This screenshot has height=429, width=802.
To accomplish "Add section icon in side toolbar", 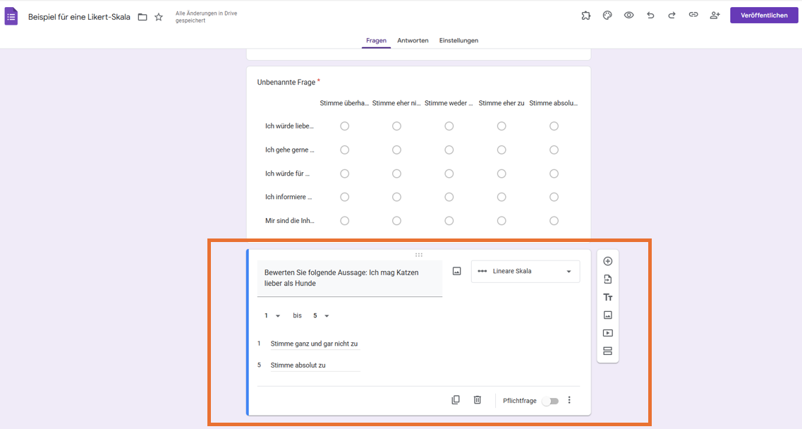I will [607, 351].
